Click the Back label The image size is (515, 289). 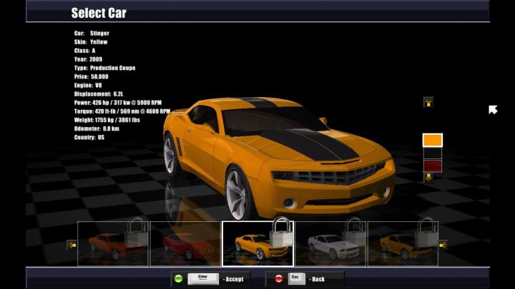[318, 279]
